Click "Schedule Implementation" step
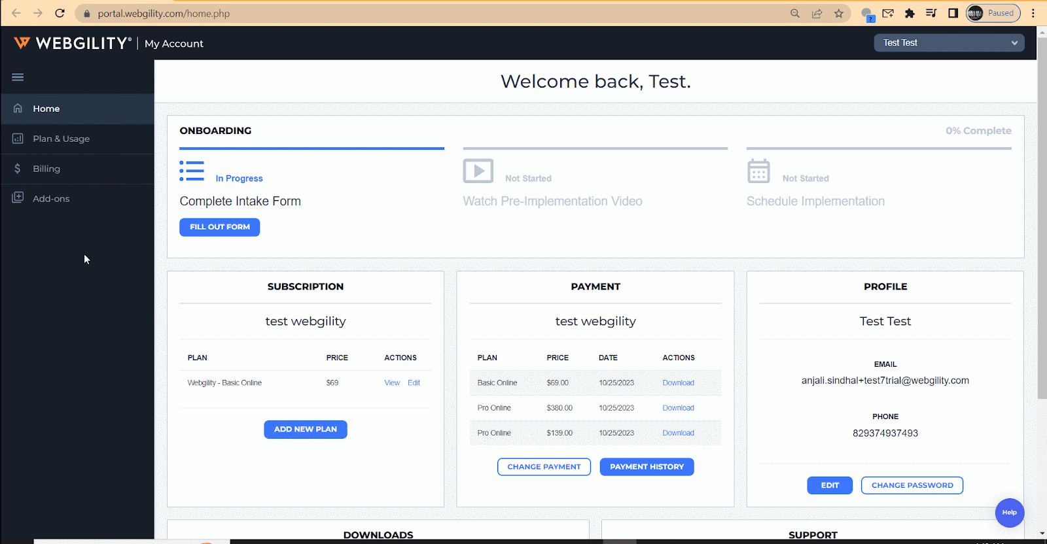This screenshot has height=544, width=1047. pos(815,201)
